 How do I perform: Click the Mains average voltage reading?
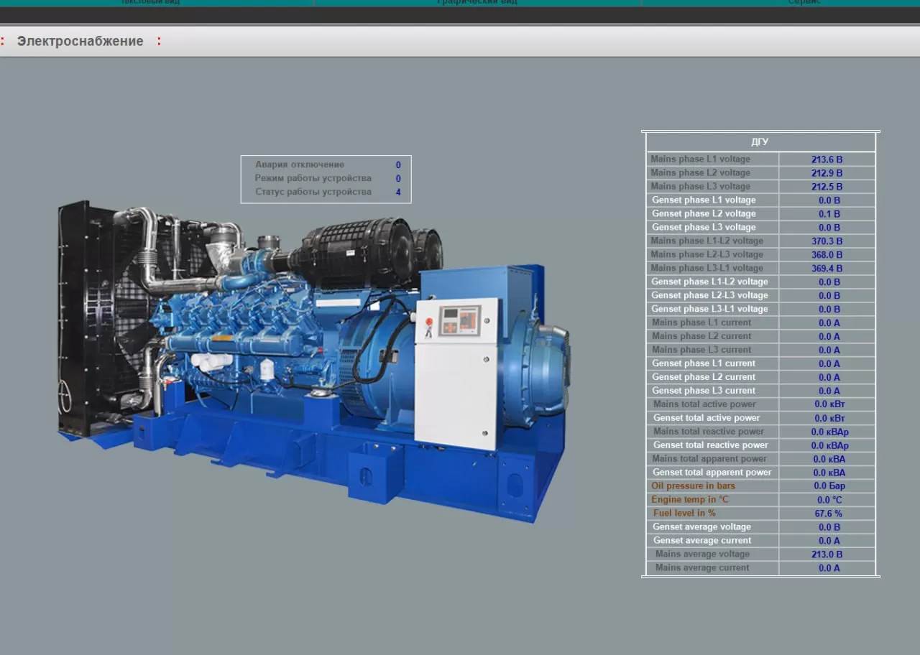(827, 554)
